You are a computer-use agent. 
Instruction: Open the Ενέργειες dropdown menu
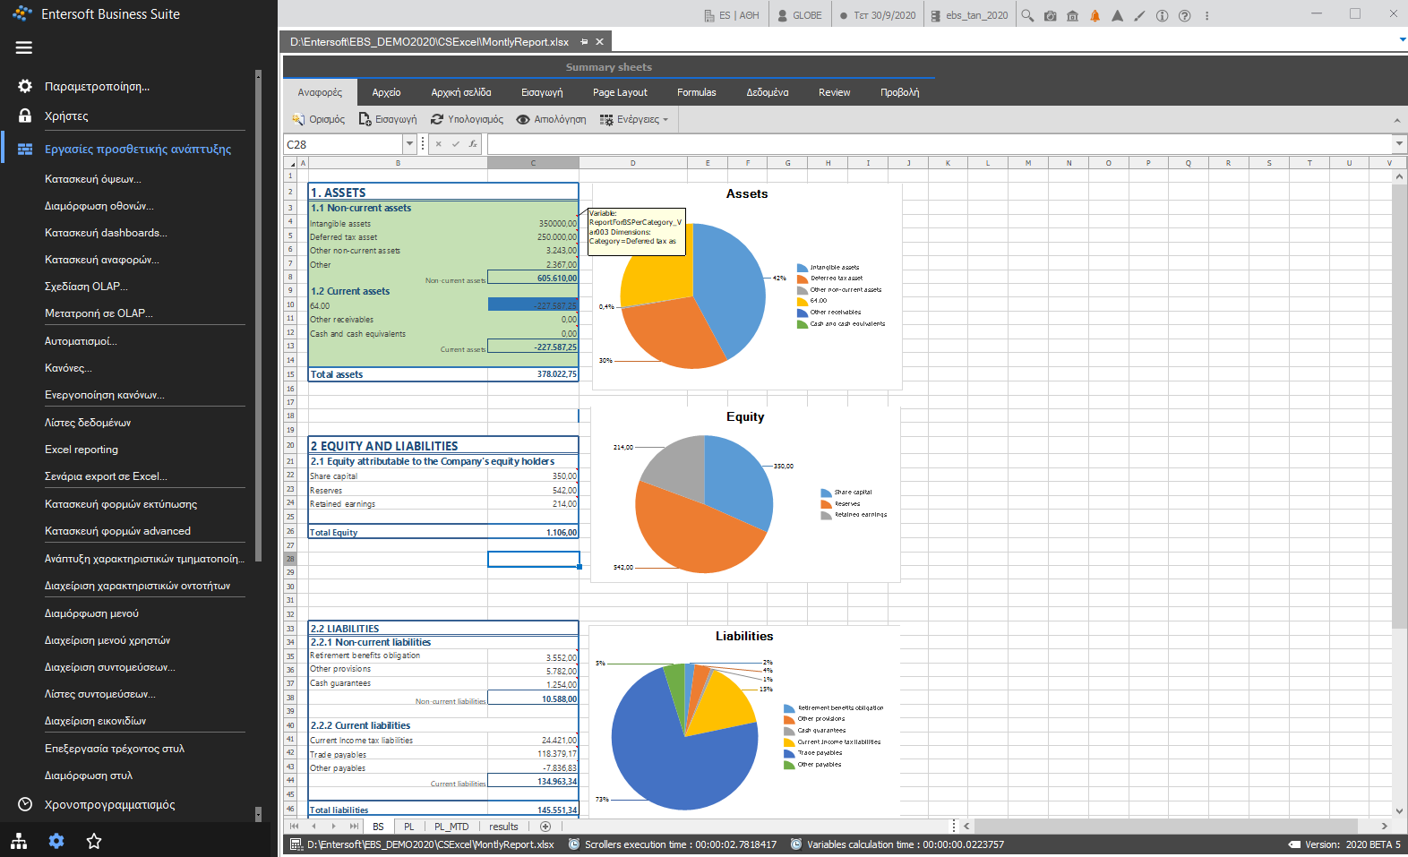pos(634,119)
